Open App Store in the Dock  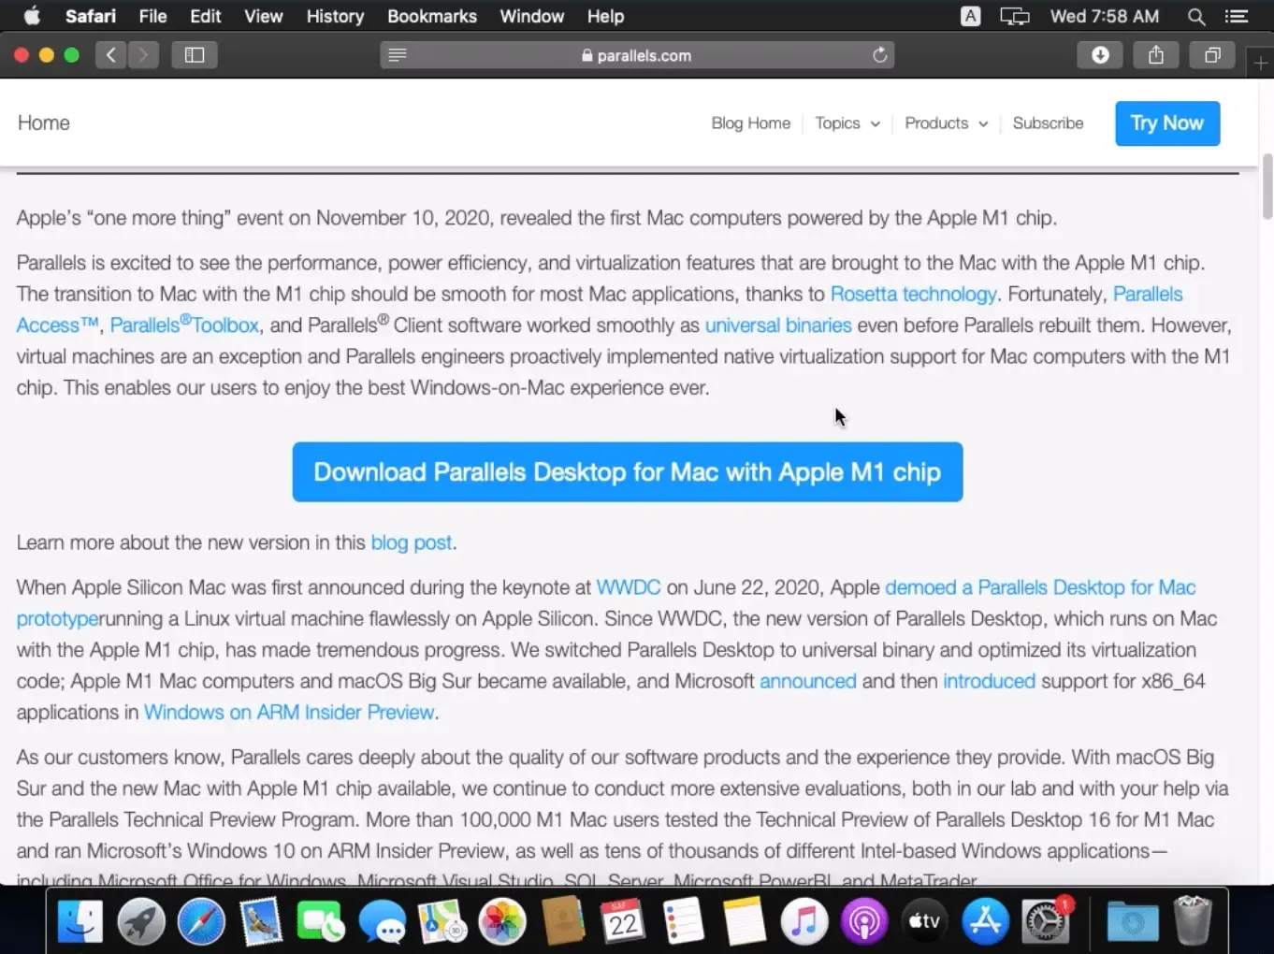pyautogui.click(x=986, y=921)
